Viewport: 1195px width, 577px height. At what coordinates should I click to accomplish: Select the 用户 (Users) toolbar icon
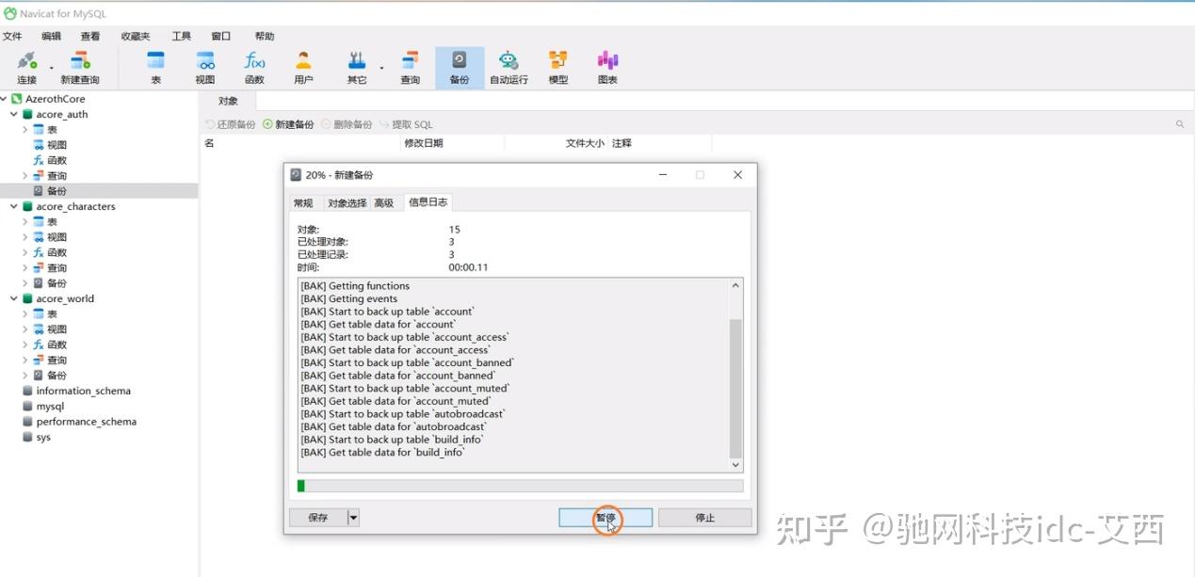point(303,66)
